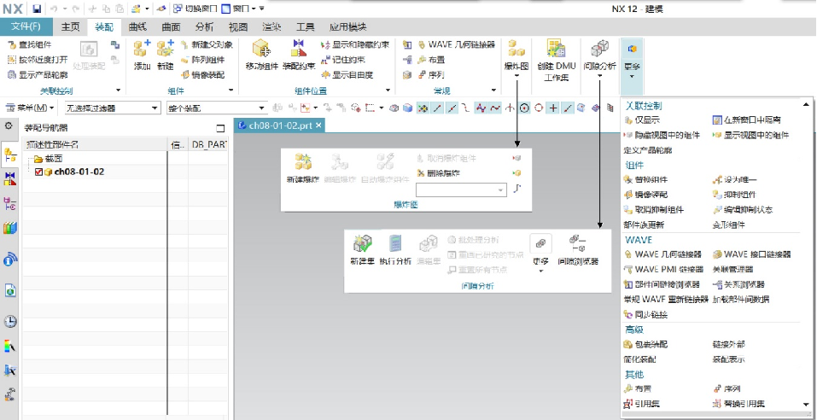Click 装配表示 in the More menu

tap(728, 359)
